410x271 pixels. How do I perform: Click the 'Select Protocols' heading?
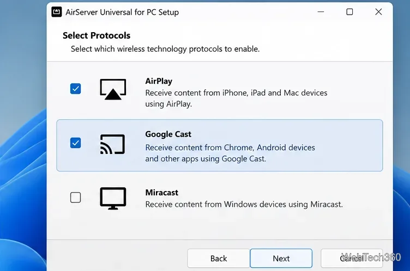coord(97,35)
